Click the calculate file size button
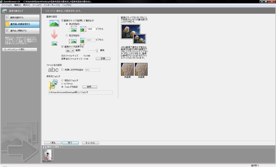Viewport: 276px width, 167px height. (103, 58)
